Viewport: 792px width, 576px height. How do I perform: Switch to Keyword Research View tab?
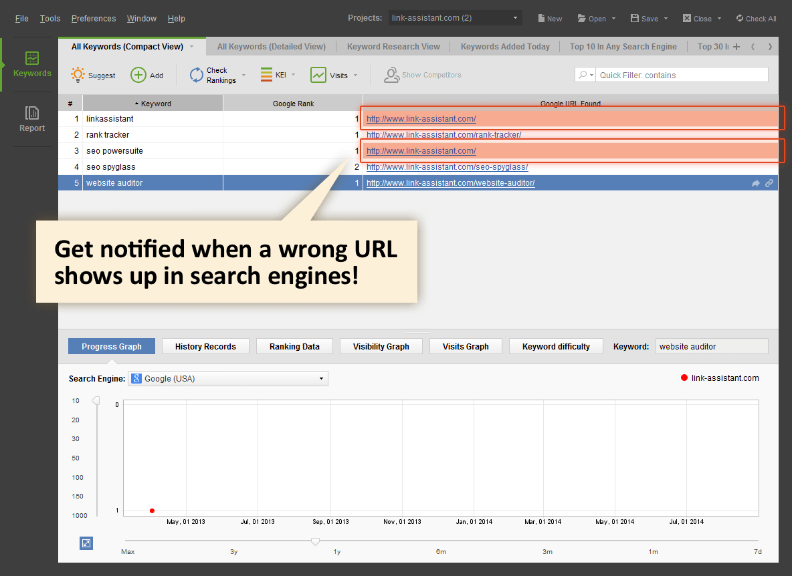pos(393,46)
